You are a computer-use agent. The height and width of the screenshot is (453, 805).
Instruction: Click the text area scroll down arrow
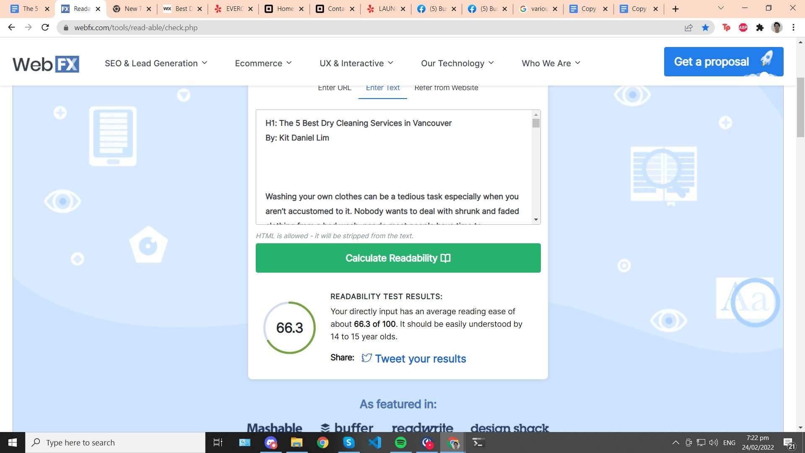(536, 220)
